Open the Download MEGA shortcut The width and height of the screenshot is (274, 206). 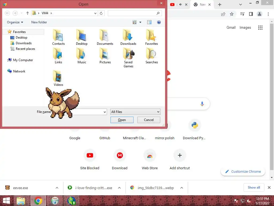pyautogui.click(x=120, y=160)
